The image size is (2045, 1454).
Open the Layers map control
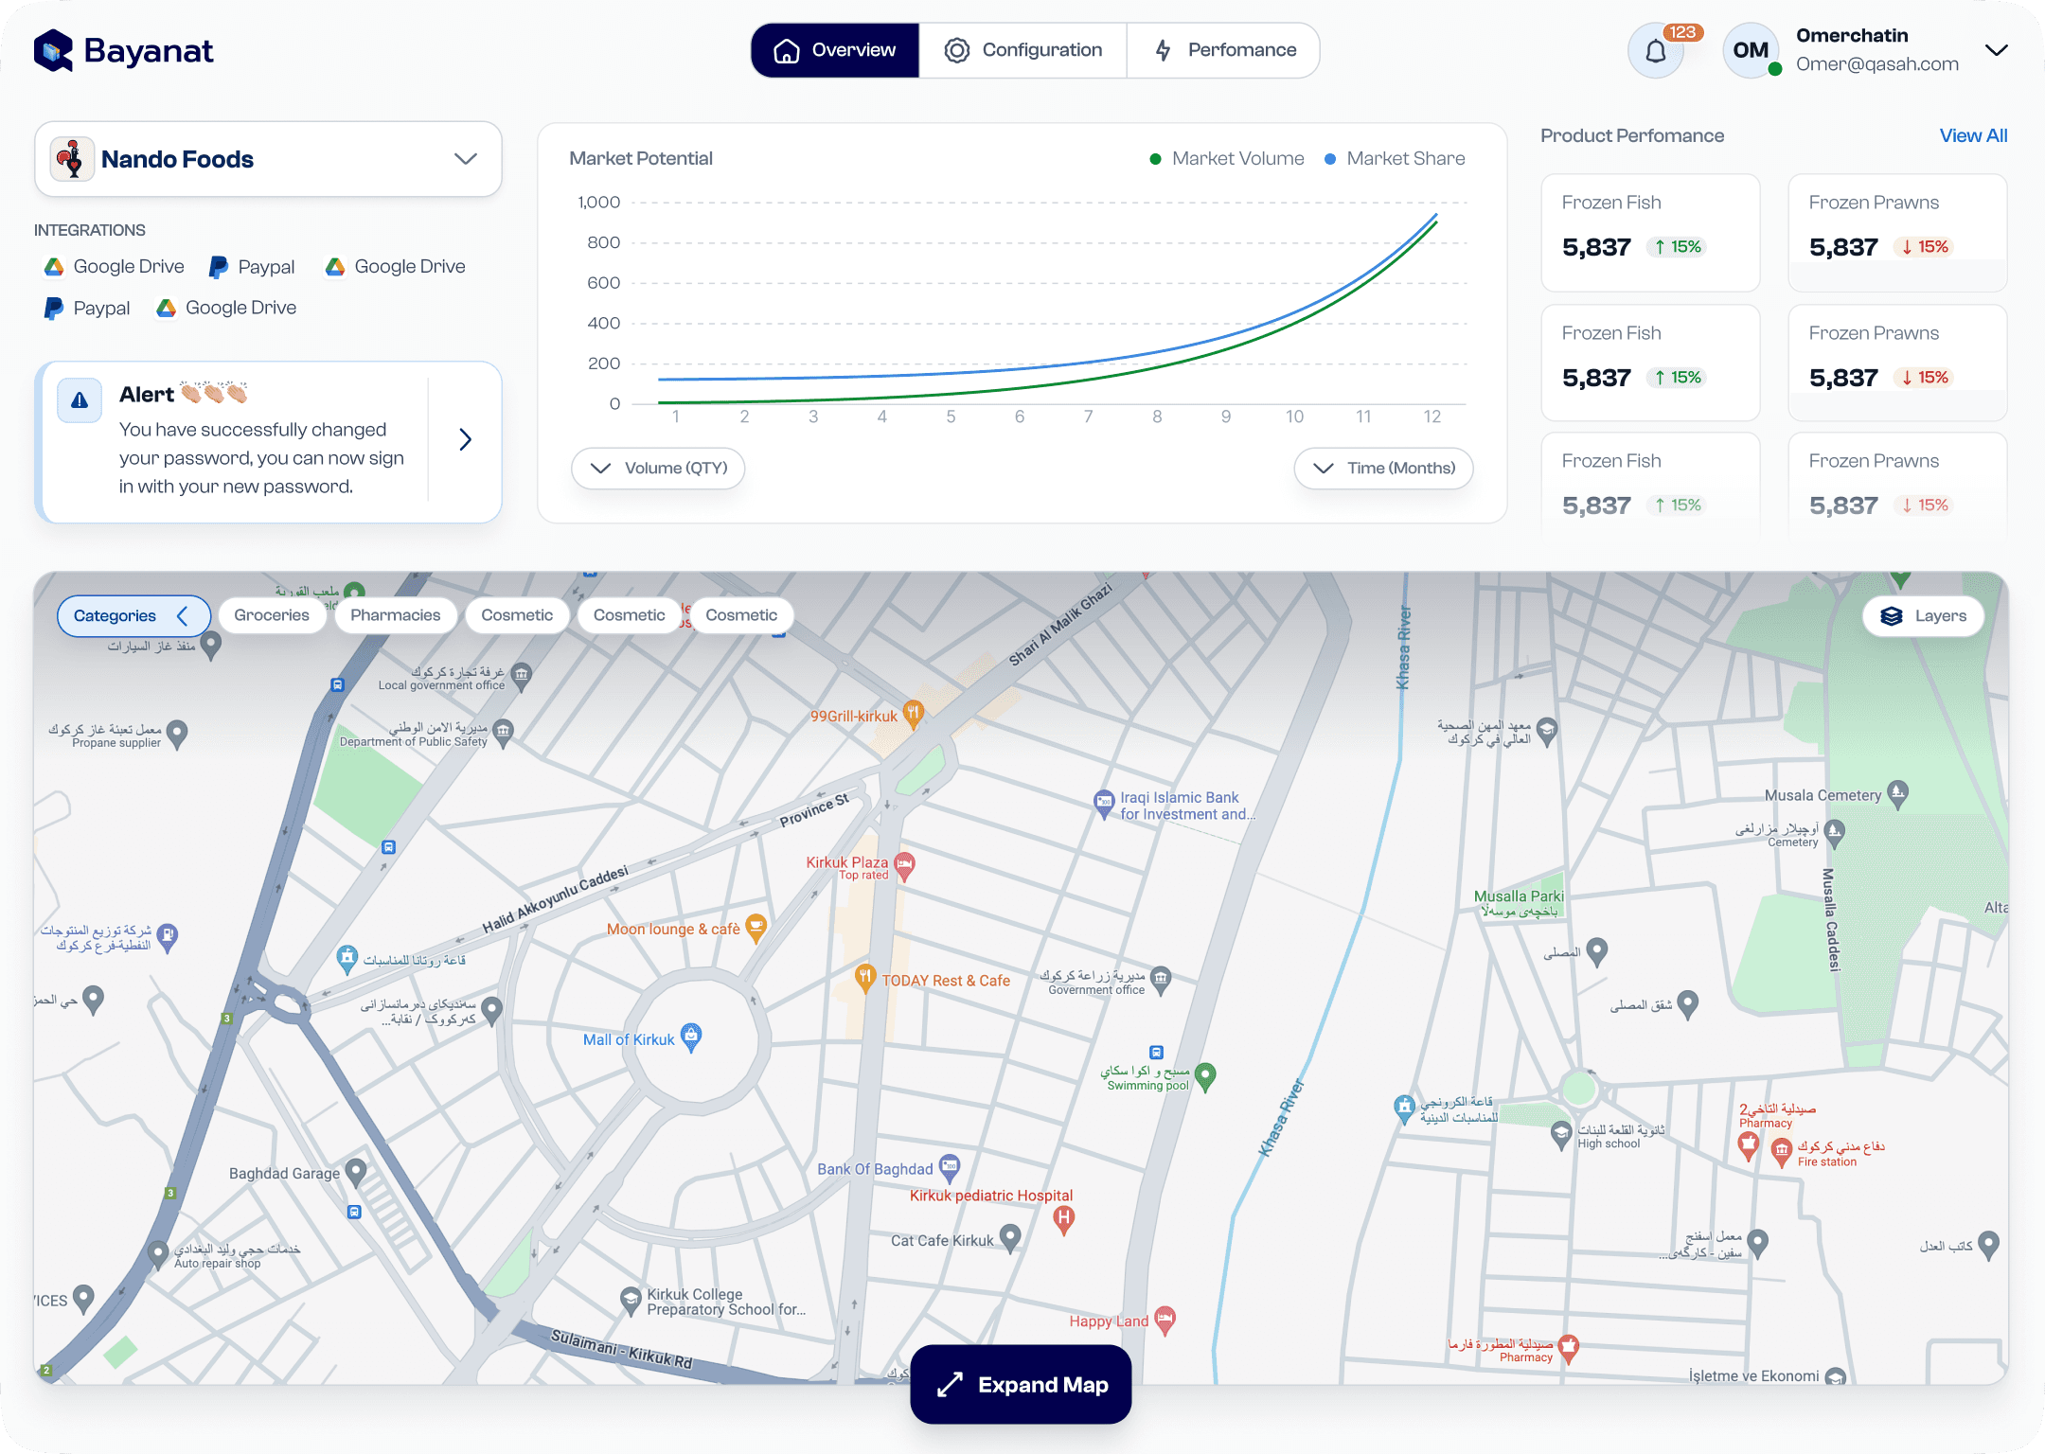click(1923, 616)
